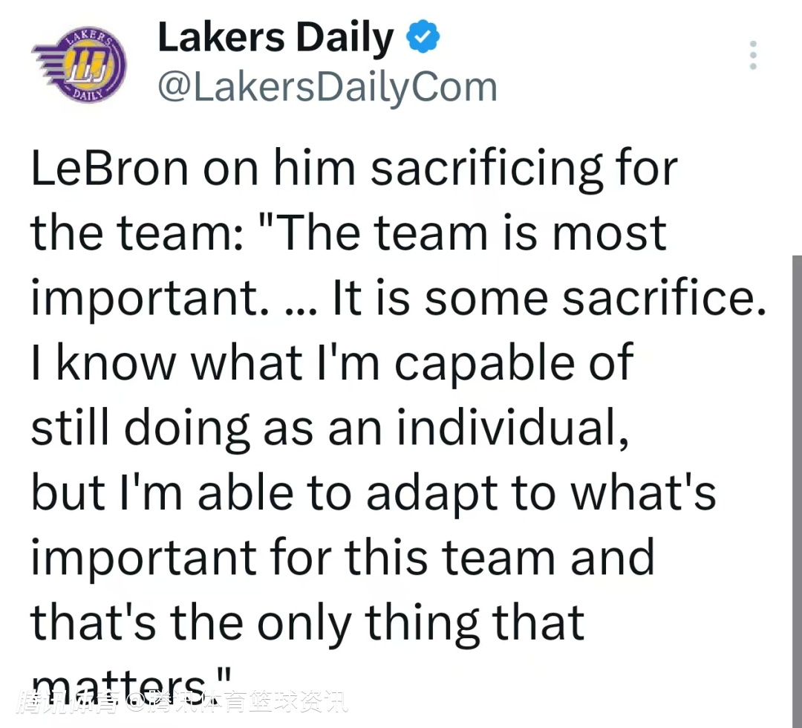Open the Lakers Daily profile avatar logo
802x728 pixels.
[x=78, y=65]
